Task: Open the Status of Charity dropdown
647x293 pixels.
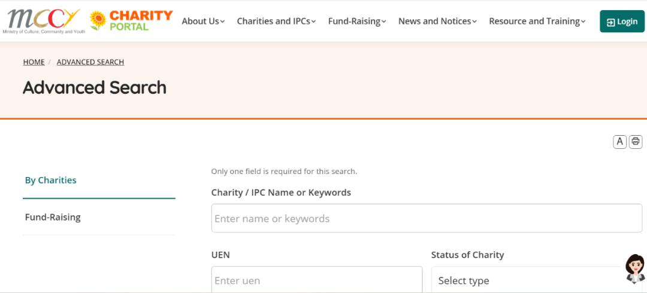Action: (x=527, y=280)
